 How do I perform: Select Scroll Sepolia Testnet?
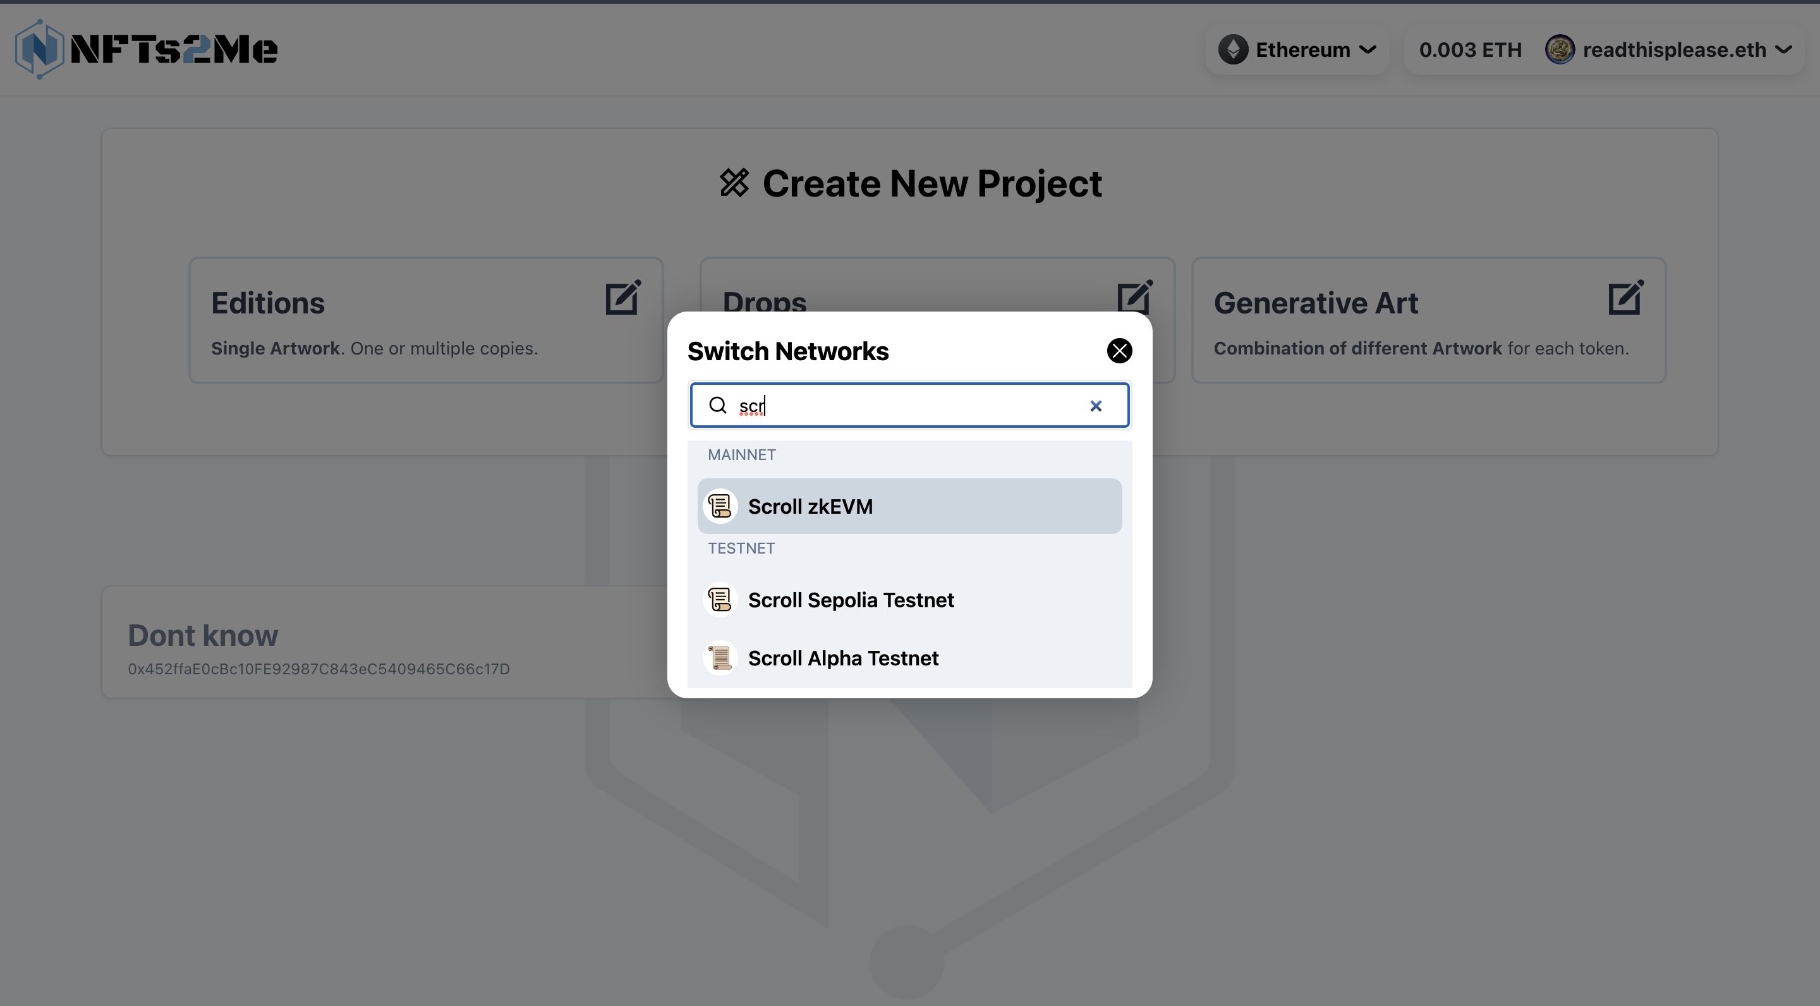point(909,600)
